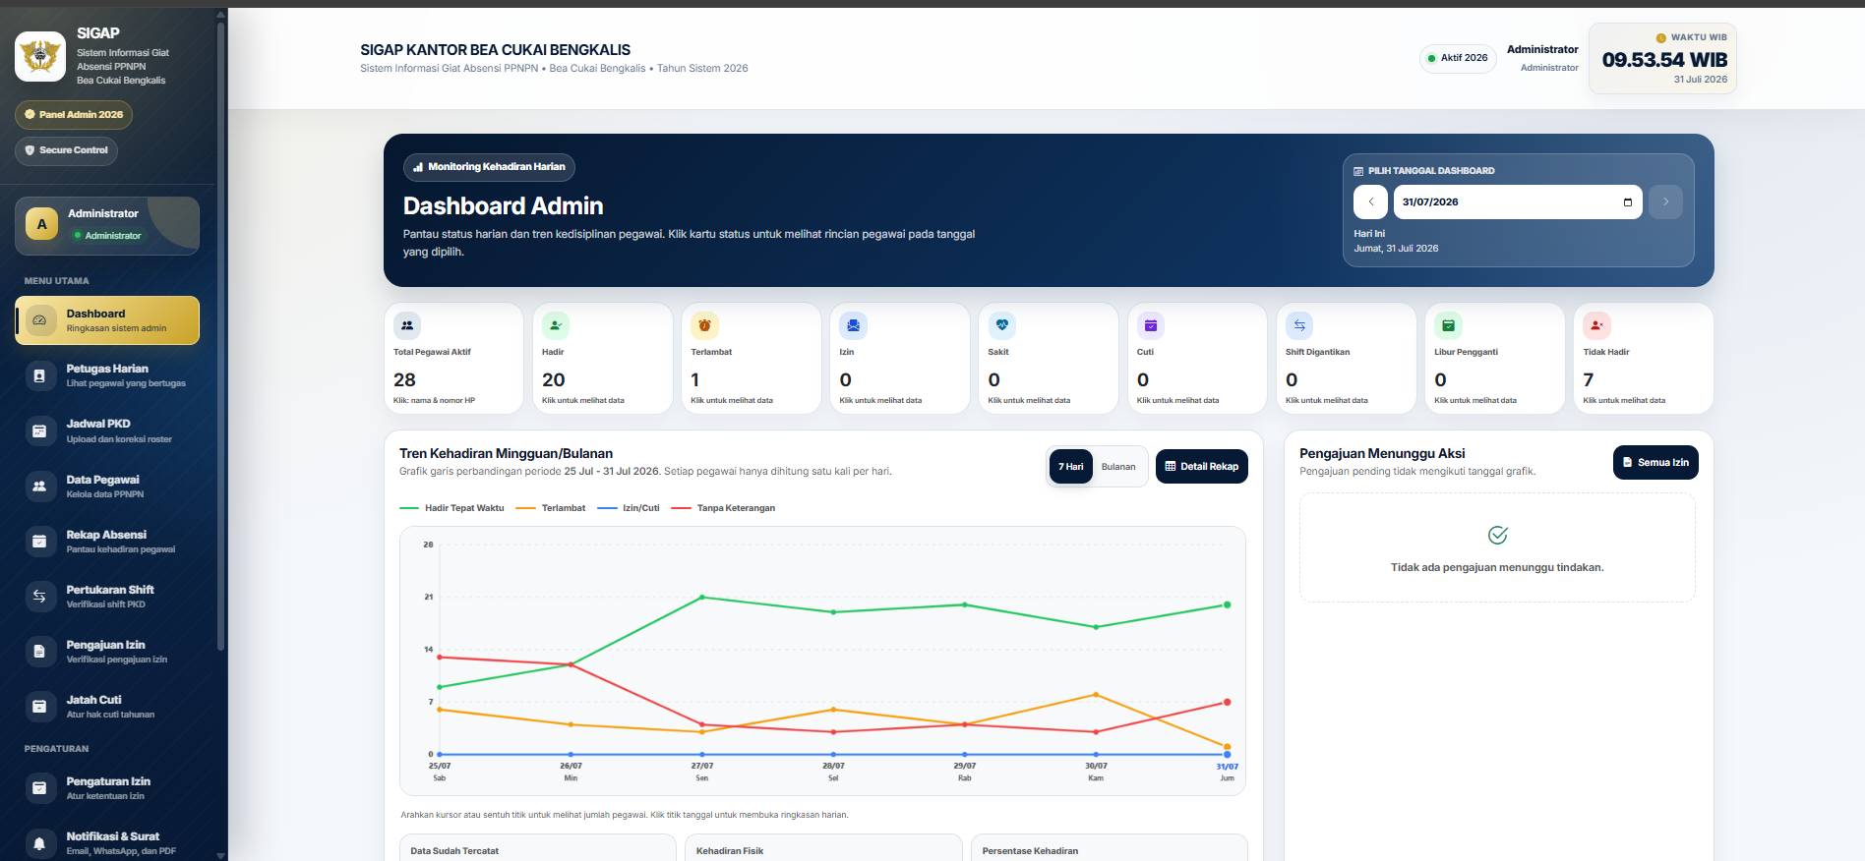
Task: Click the 31/07 date label on chart
Action: click(x=1227, y=767)
